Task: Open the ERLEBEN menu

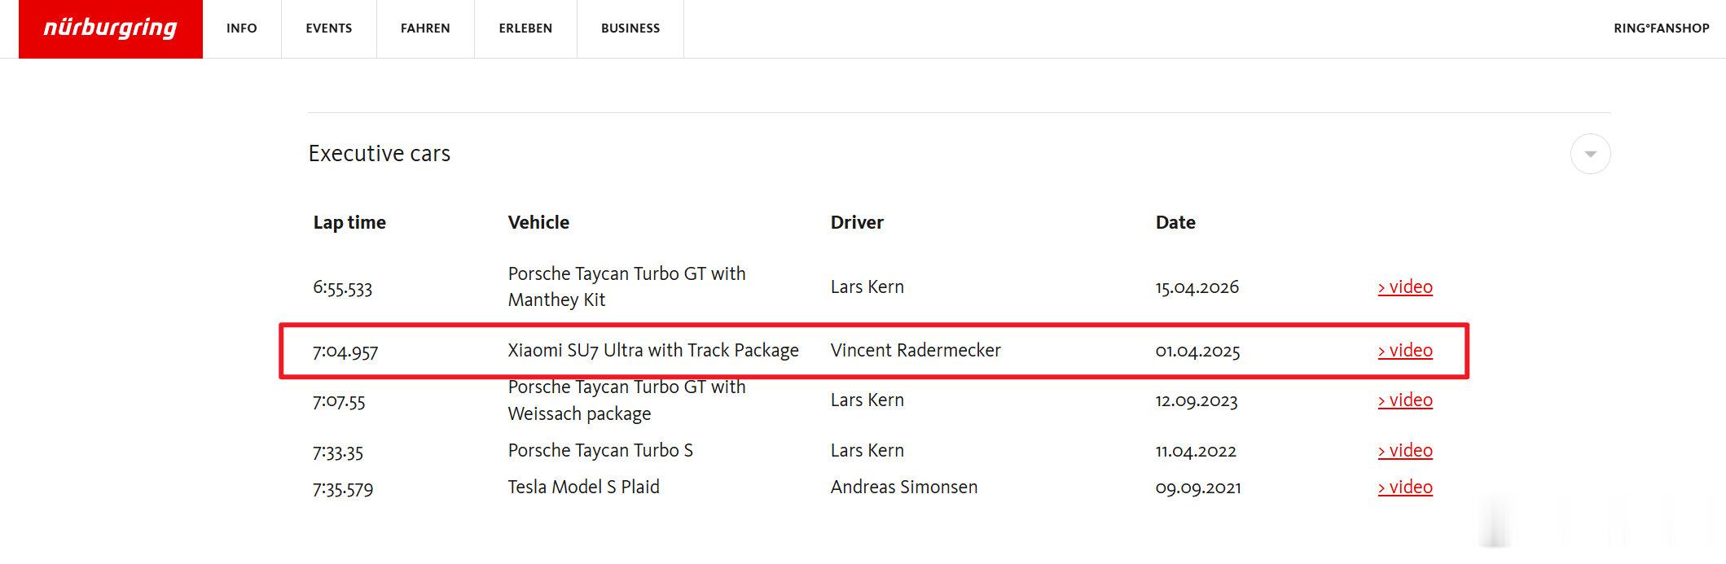Action: tap(525, 28)
